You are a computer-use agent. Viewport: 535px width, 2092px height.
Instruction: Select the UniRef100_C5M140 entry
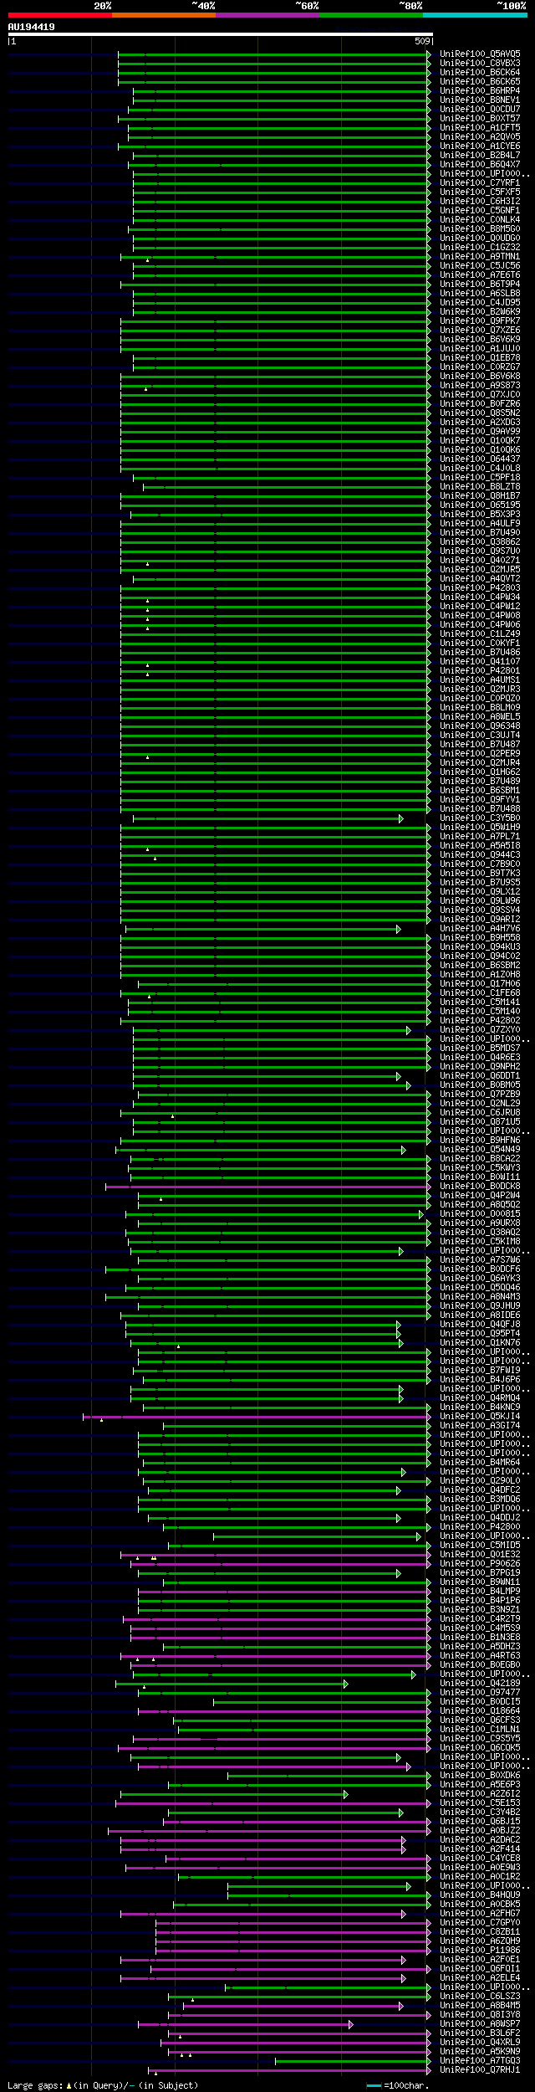point(480,1011)
